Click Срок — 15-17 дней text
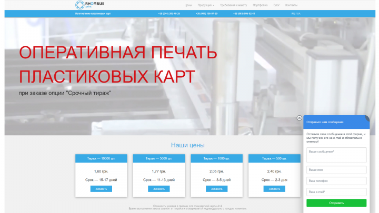 pyautogui.click(x=101, y=180)
